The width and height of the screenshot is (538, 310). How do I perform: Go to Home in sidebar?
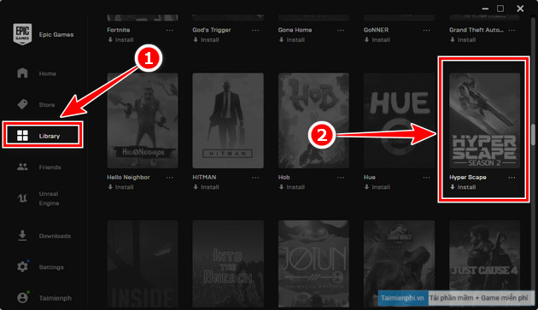tap(47, 73)
